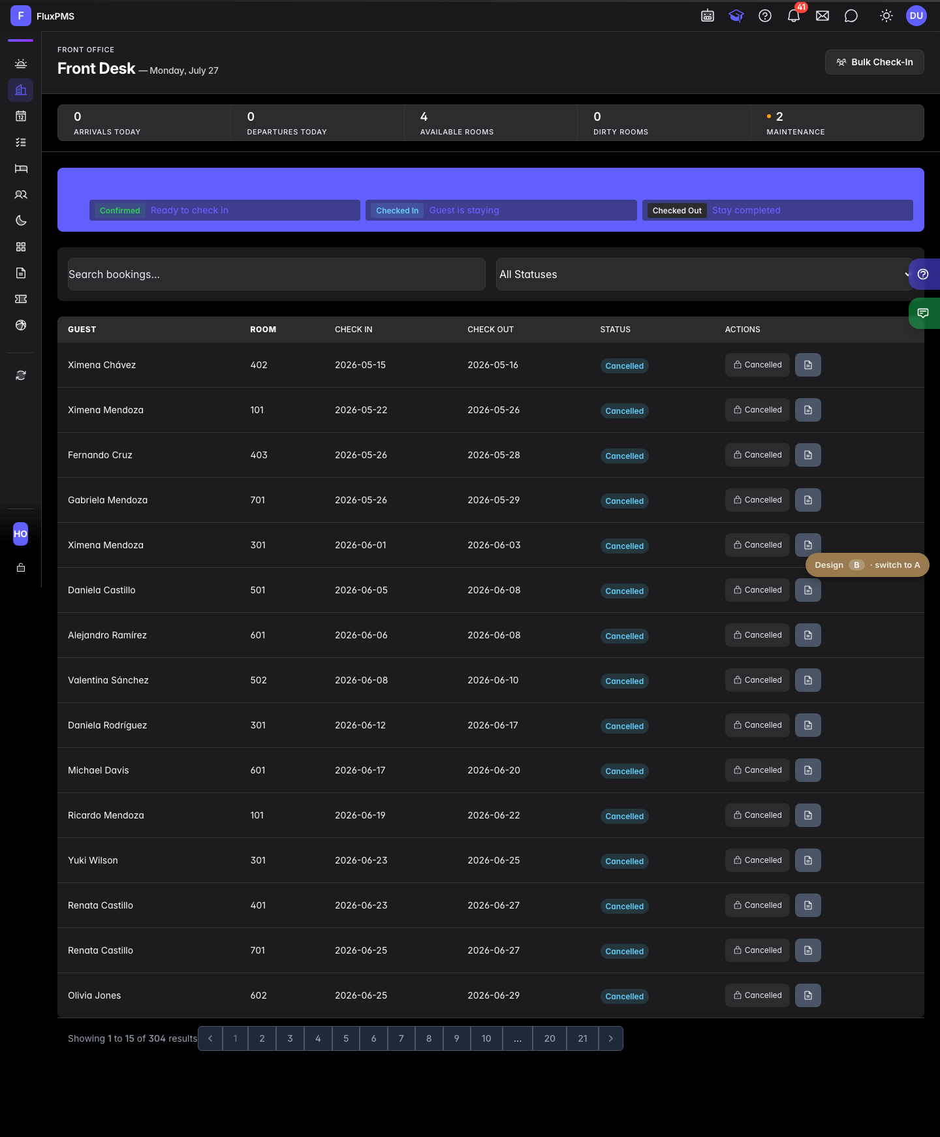Screen dimensions: 940x1137
Task: Jump to page 21 of results
Action: (583, 1038)
